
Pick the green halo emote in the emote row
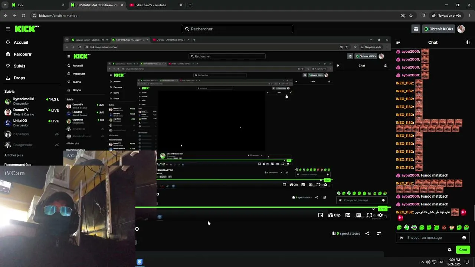click(437, 227)
